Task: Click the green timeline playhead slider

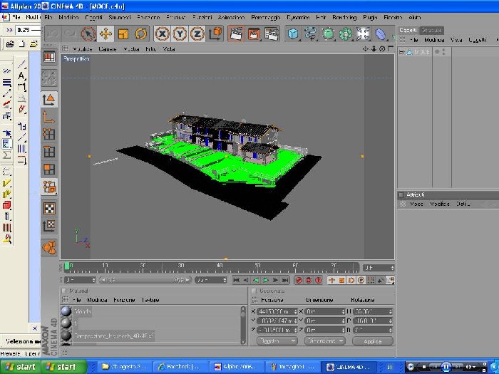Action: pyautogui.click(x=67, y=266)
